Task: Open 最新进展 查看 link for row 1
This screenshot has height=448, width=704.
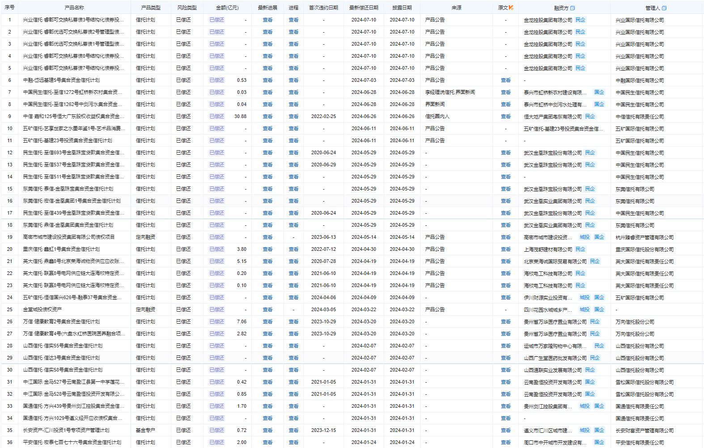Action: tap(267, 20)
